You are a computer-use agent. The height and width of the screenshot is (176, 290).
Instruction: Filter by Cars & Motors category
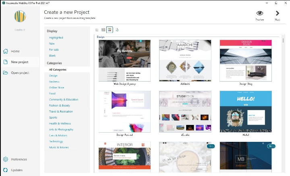click(x=58, y=135)
